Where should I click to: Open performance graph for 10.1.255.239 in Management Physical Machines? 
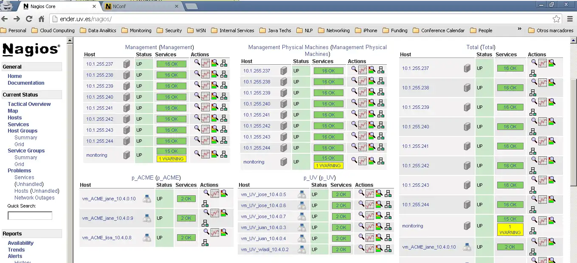point(363,92)
